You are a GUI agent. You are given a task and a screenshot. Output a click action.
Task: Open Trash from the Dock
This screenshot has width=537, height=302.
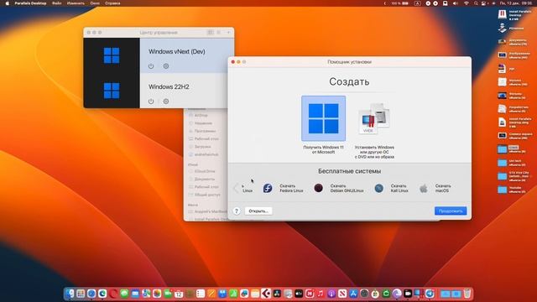(x=467, y=294)
